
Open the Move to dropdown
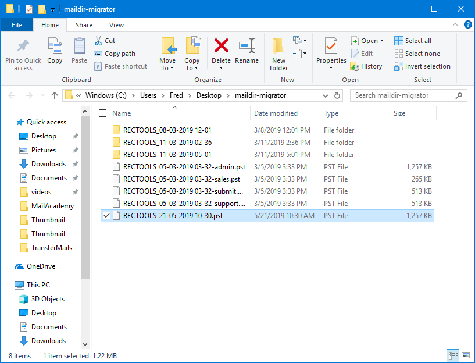point(167,54)
